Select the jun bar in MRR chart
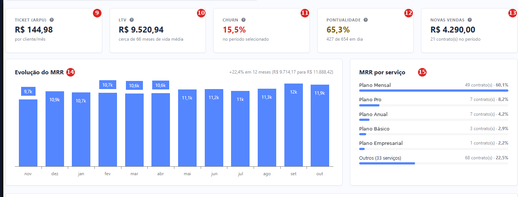Screen dimensions: 518x197 214,128
